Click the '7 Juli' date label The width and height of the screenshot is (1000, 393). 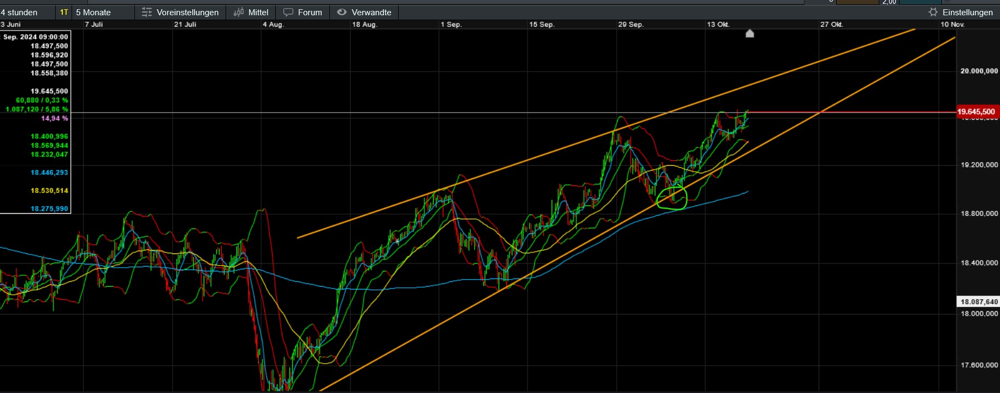[x=94, y=25]
